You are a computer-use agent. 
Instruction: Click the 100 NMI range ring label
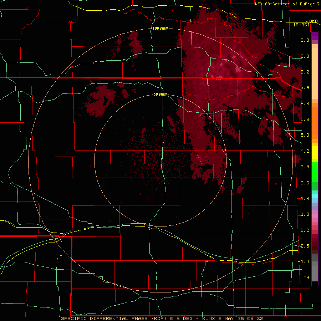tap(160, 28)
